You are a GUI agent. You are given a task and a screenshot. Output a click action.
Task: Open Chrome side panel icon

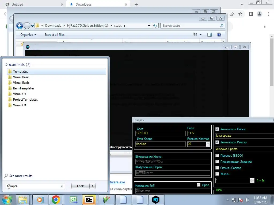251,14
